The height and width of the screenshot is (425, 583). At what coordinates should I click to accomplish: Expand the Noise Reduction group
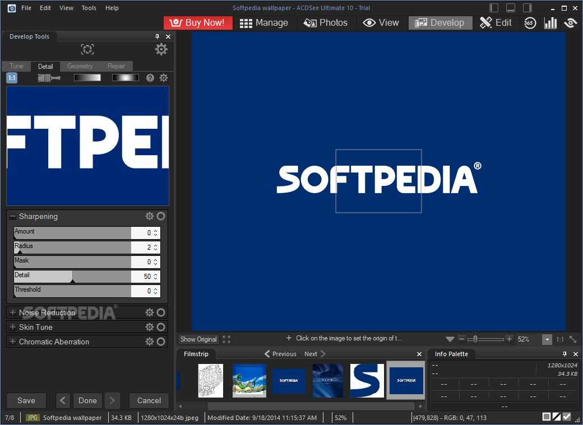pos(13,312)
